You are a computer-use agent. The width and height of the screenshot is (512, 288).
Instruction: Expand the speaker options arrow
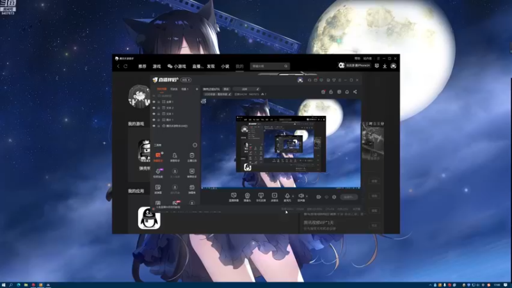click(307, 196)
